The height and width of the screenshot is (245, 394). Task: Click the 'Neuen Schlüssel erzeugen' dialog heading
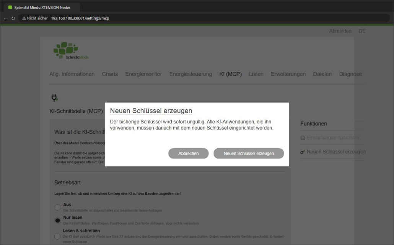click(x=151, y=110)
